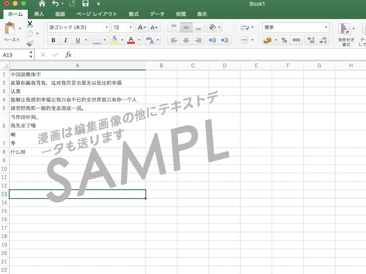Click the ペースト clipboard button
This screenshot has height=274, width=366.
click(x=11, y=32)
